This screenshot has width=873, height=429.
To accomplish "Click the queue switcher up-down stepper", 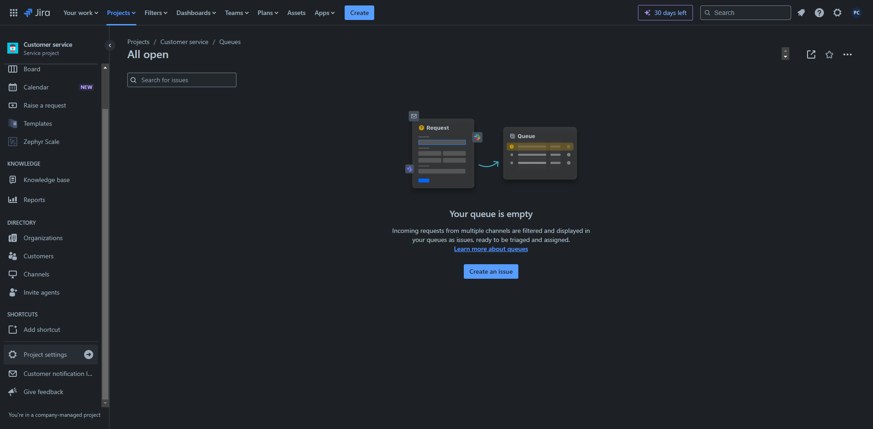I will pos(785,54).
